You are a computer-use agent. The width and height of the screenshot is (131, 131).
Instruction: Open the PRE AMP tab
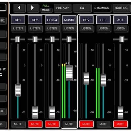(63, 8)
